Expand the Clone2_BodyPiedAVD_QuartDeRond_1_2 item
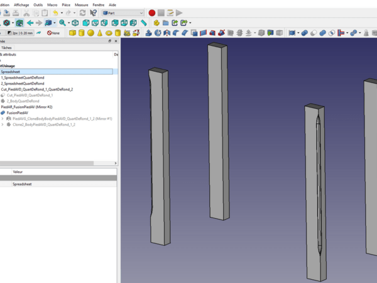The width and height of the screenshot is (377, 283). click(3, 125)
